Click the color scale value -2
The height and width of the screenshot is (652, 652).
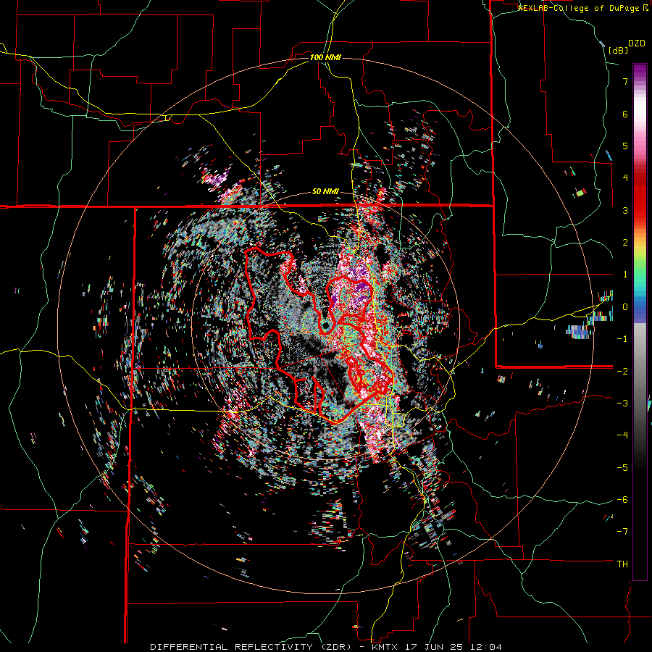[x=622, y=371]
